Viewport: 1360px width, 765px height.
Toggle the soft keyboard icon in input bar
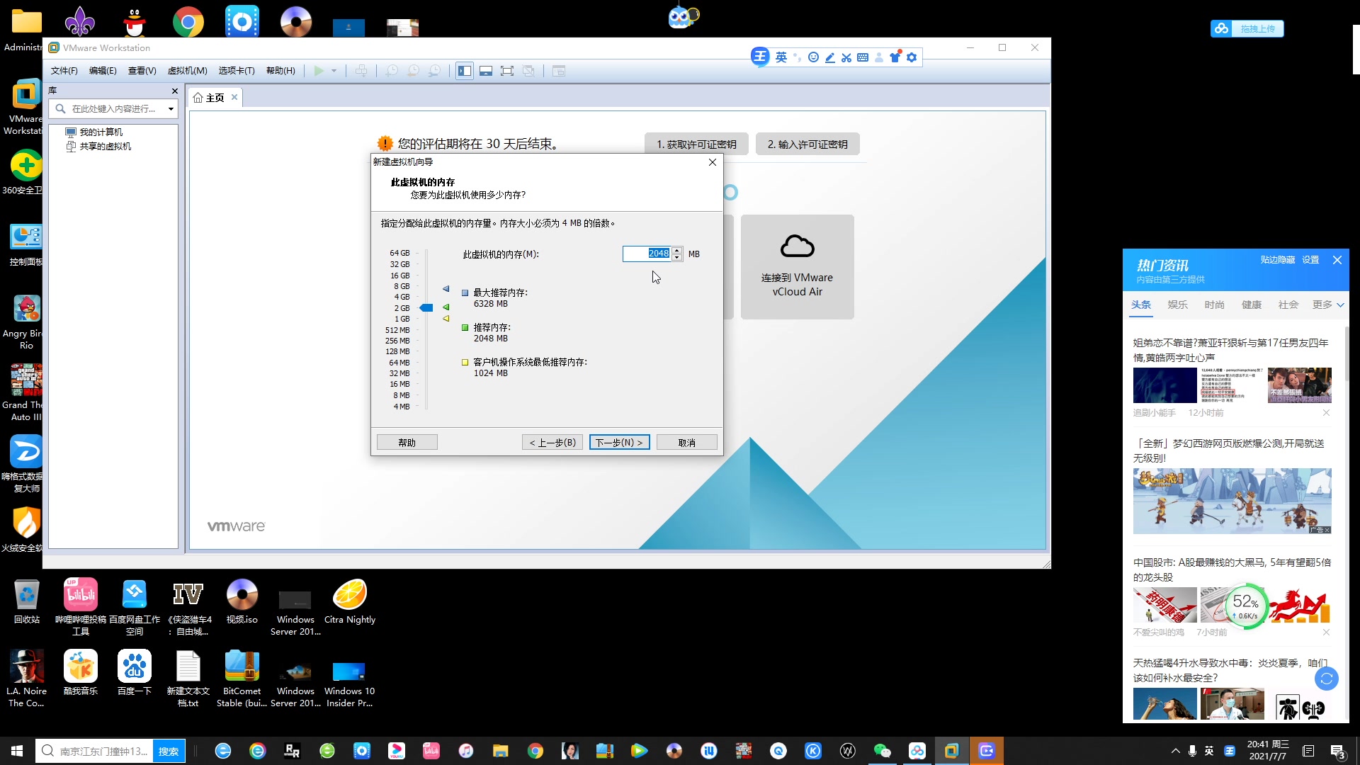[863, 57]
